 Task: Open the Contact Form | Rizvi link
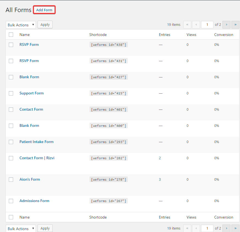click(x=37, y=158)
